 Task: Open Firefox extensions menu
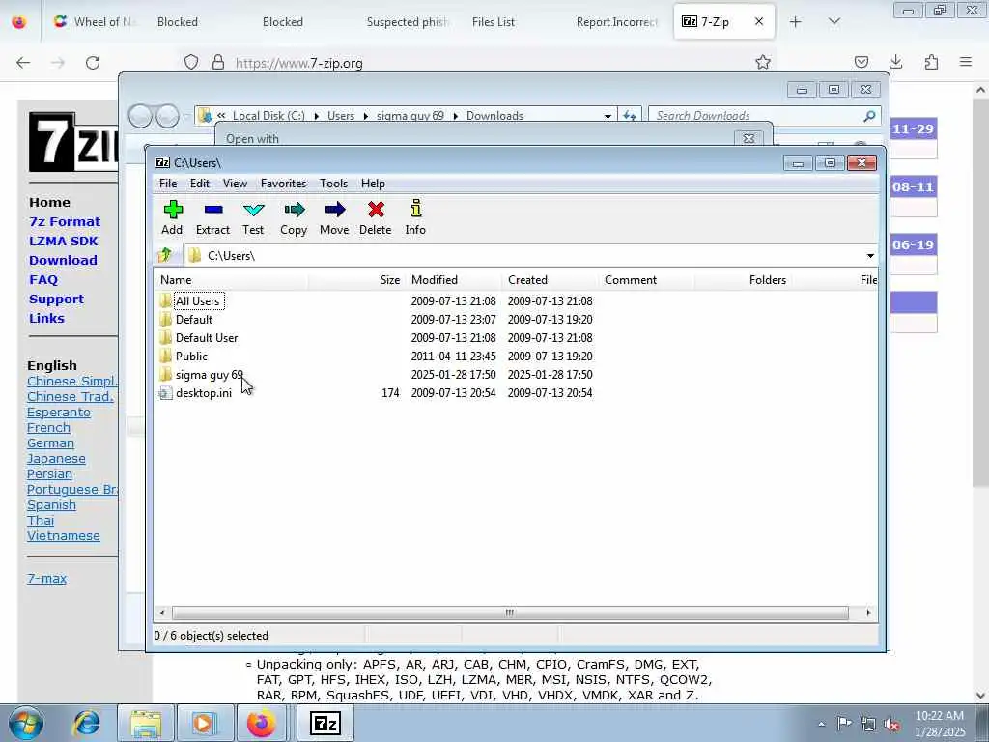coord(931,62)
